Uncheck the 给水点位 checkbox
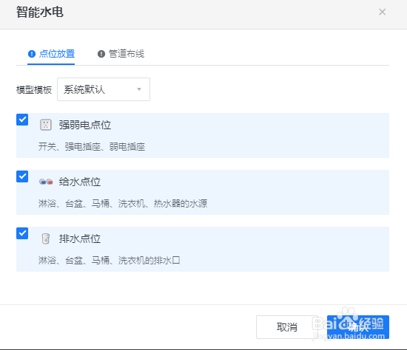 pos(22,176)
